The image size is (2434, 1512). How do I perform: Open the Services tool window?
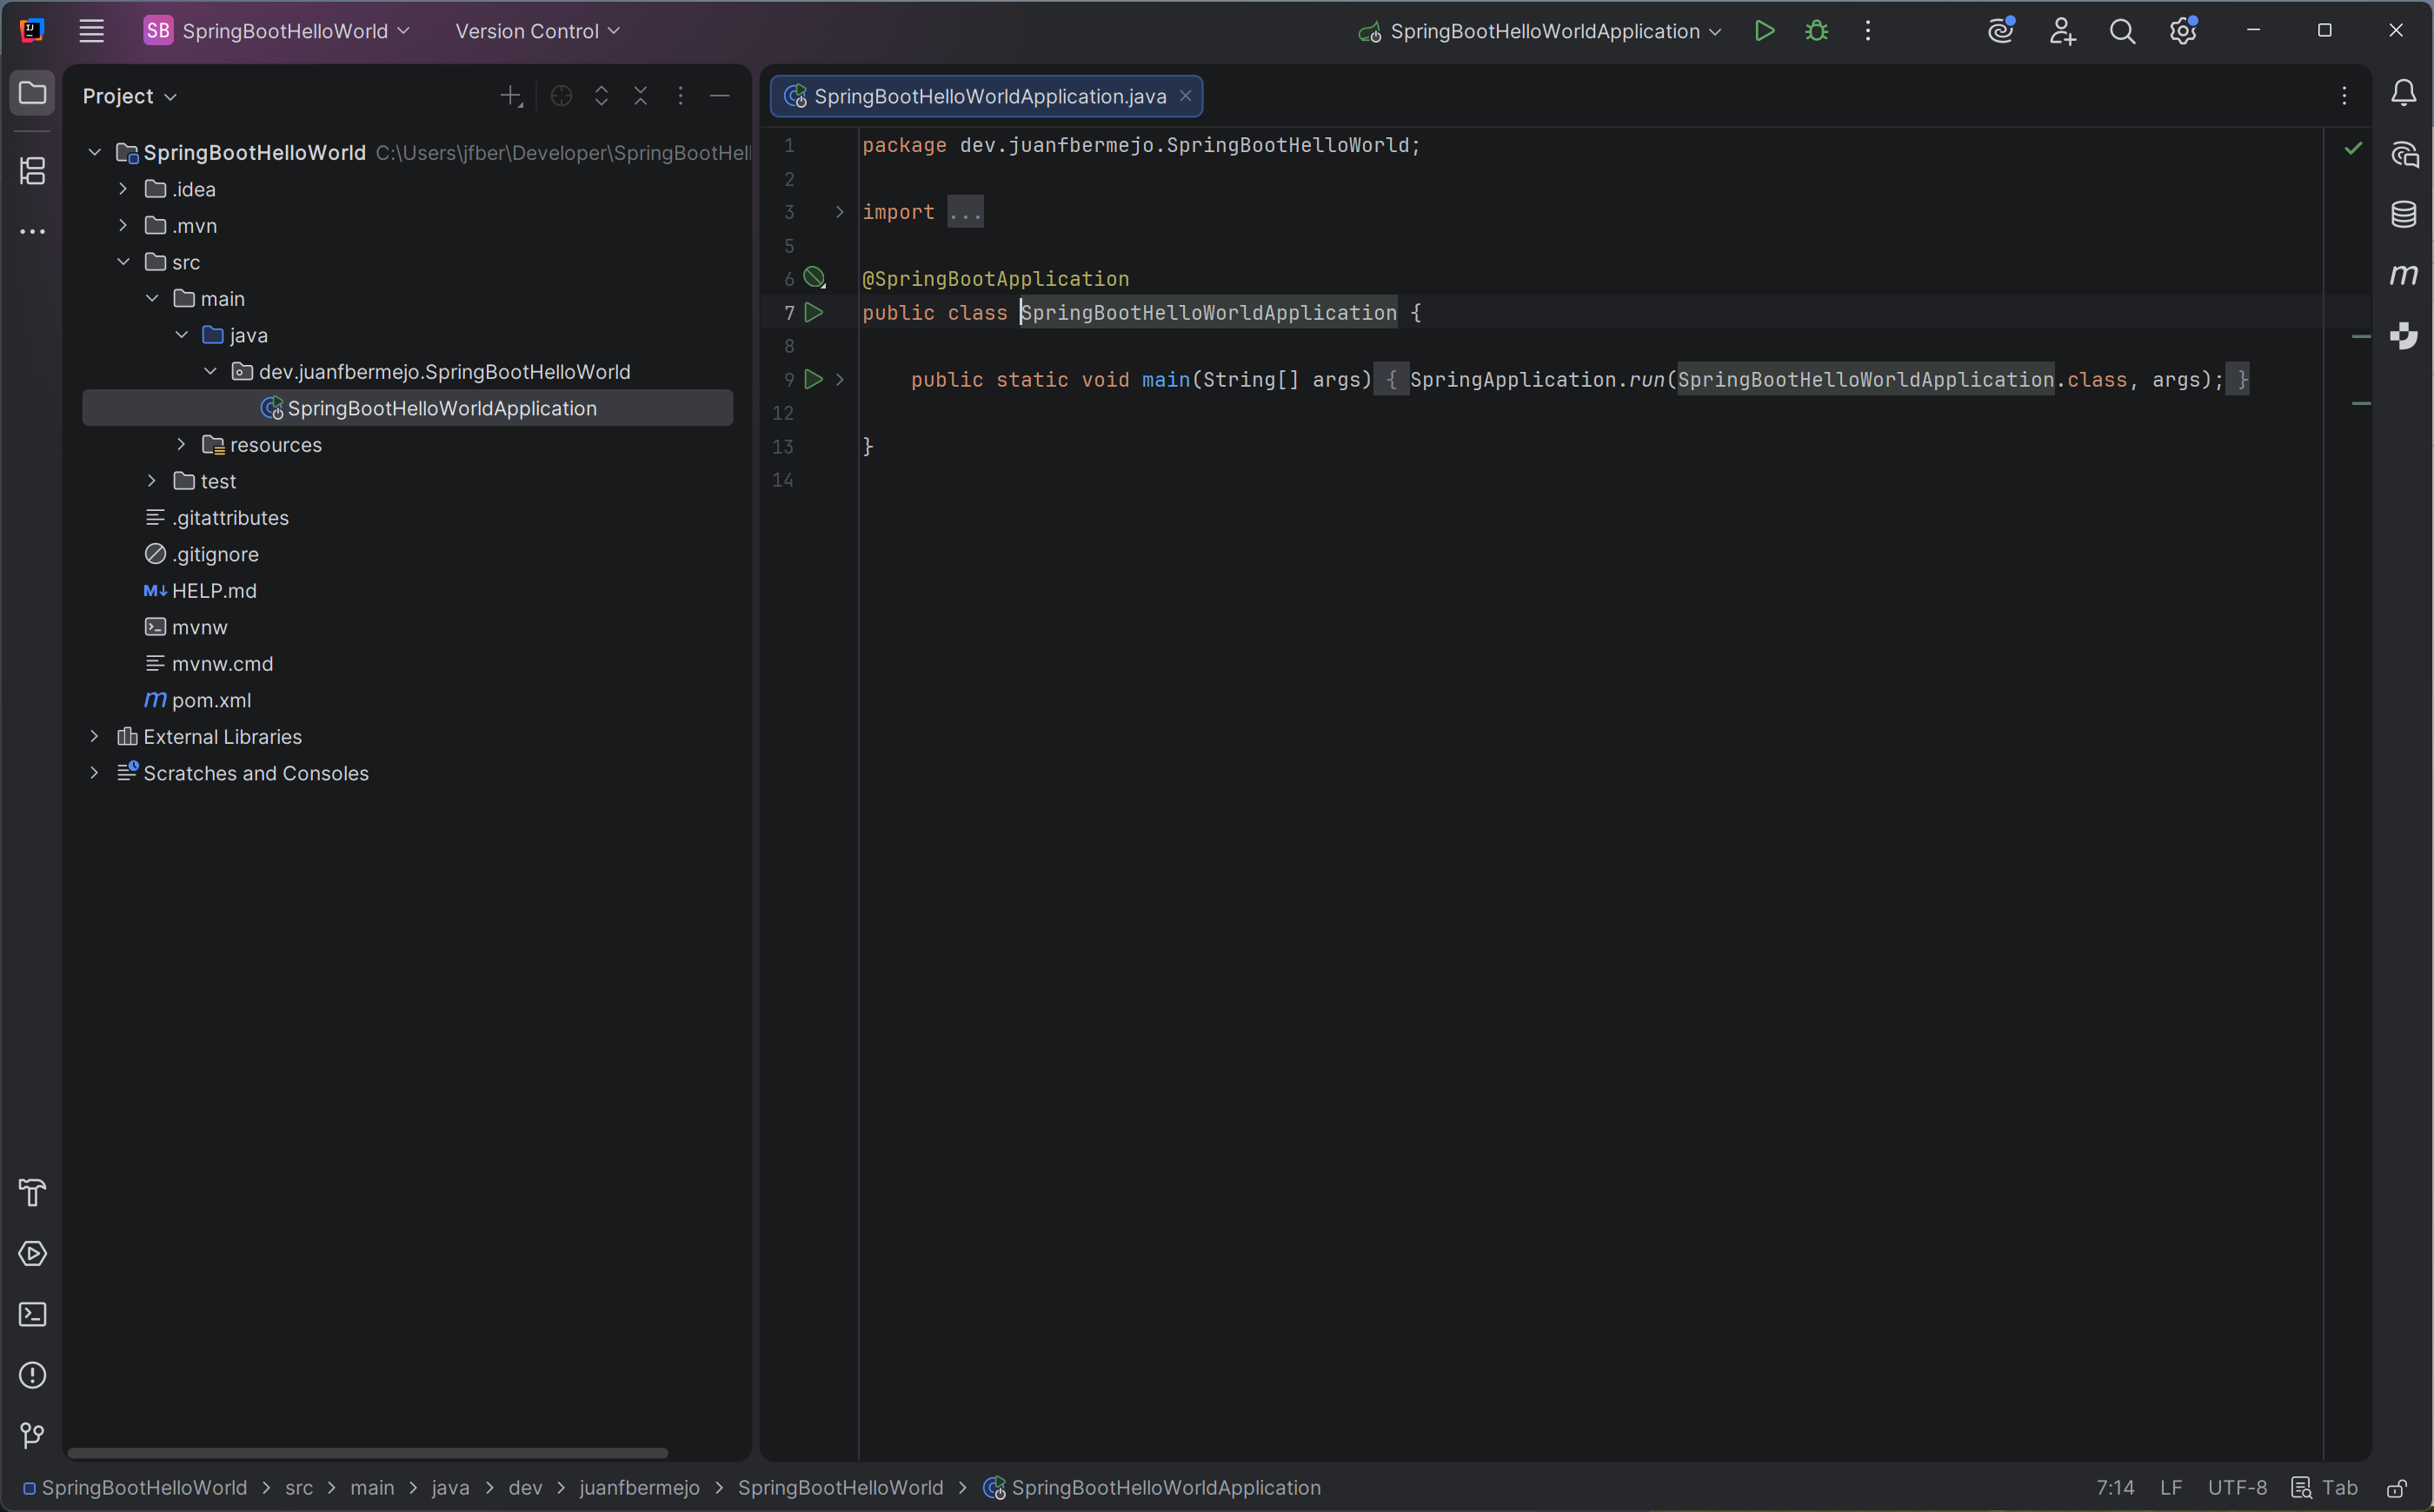tap(33, 1253)
